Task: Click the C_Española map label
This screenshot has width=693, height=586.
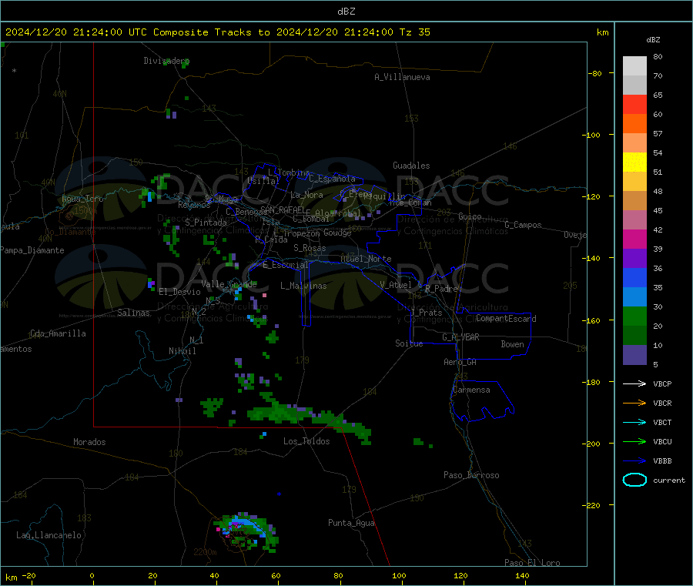Action: point(332,179)
